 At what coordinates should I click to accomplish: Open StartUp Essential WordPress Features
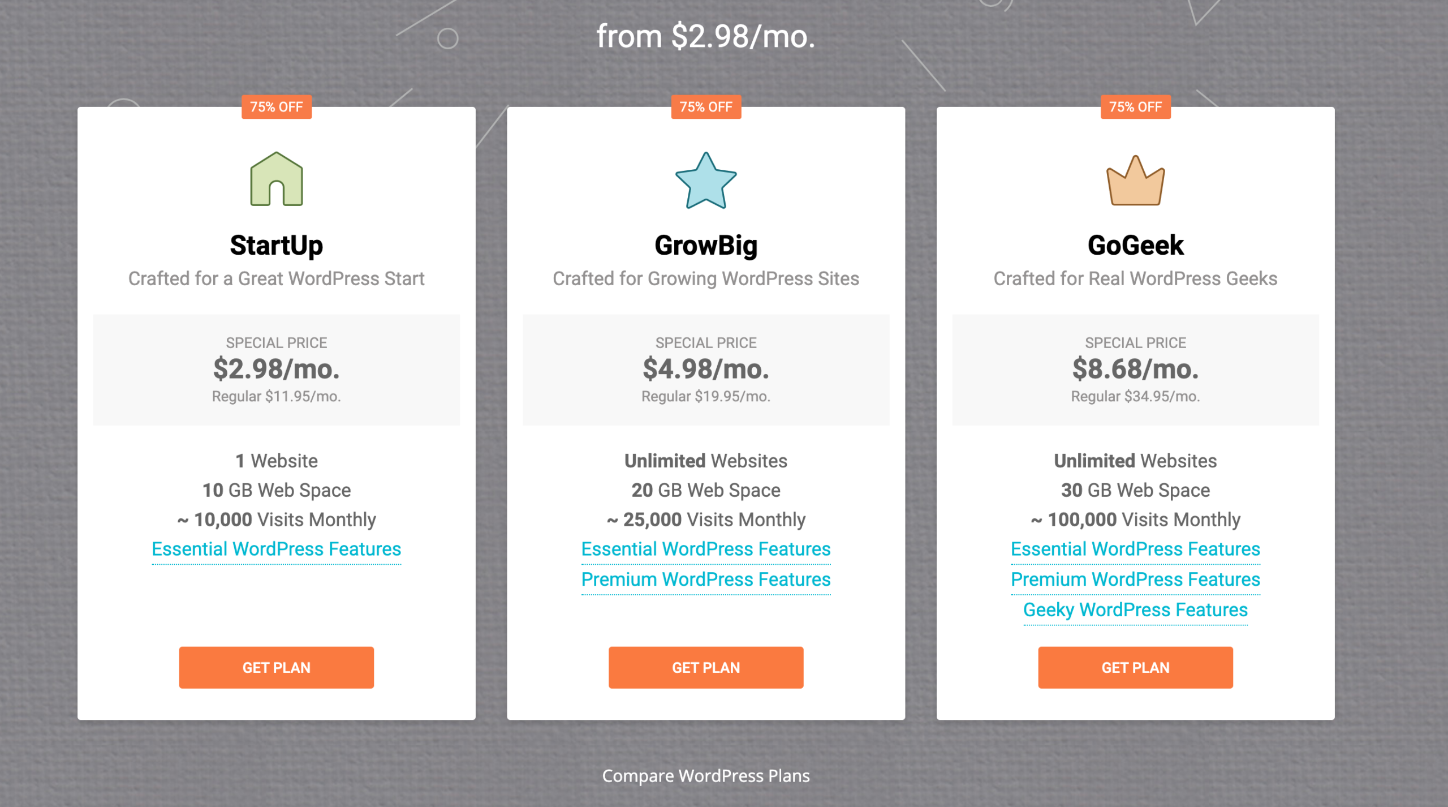click(x=277, y=549)
